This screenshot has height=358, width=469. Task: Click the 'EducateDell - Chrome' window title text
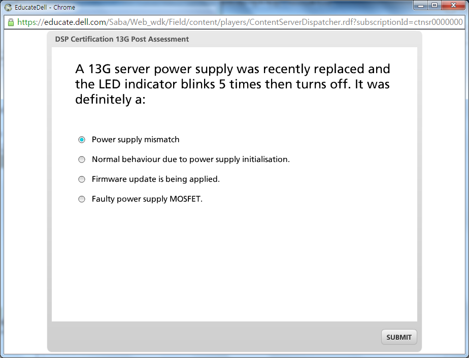point(45,8)
